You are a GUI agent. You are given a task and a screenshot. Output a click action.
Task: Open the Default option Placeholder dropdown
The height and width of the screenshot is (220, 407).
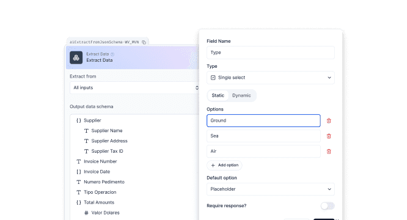pos(271,189)
